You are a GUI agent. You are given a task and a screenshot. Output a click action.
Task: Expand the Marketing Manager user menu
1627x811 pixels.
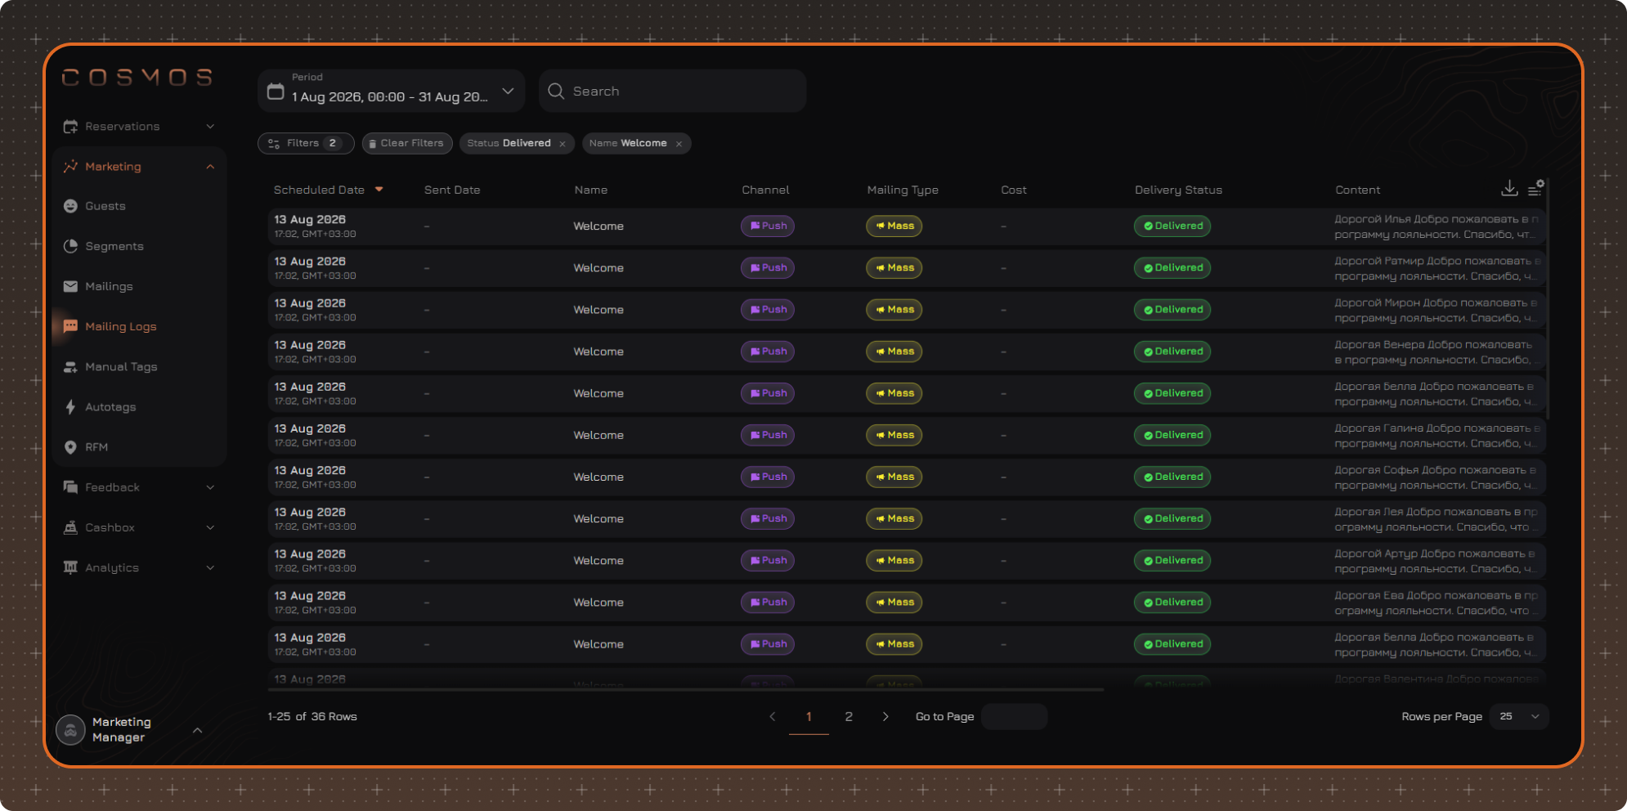coord(197,730)
